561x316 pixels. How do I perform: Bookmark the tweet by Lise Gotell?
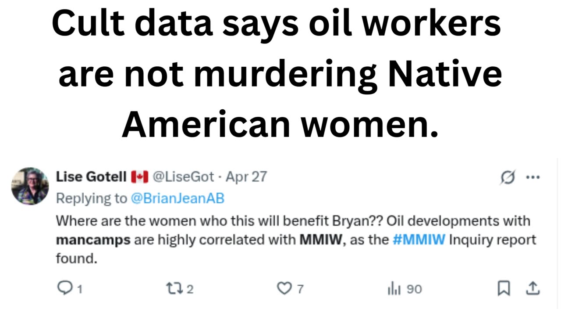[504, 288]
